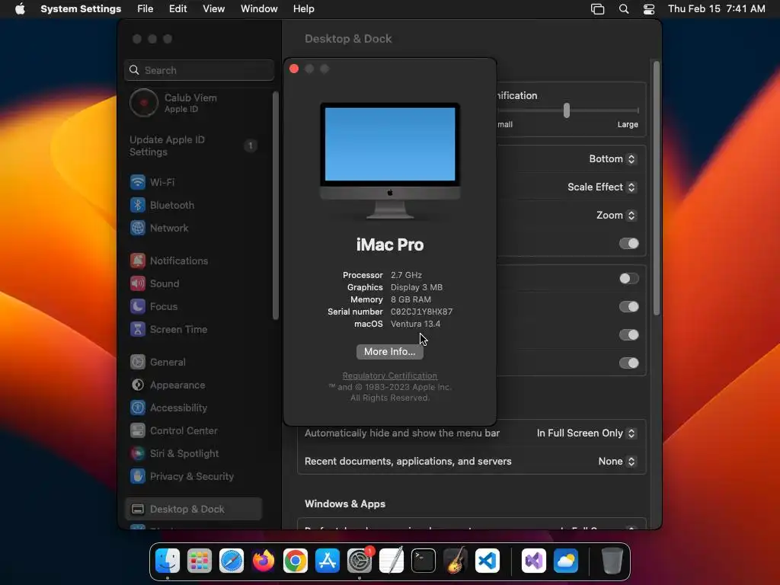Click Stage Manager icon in menu bar

click(597, 9)
